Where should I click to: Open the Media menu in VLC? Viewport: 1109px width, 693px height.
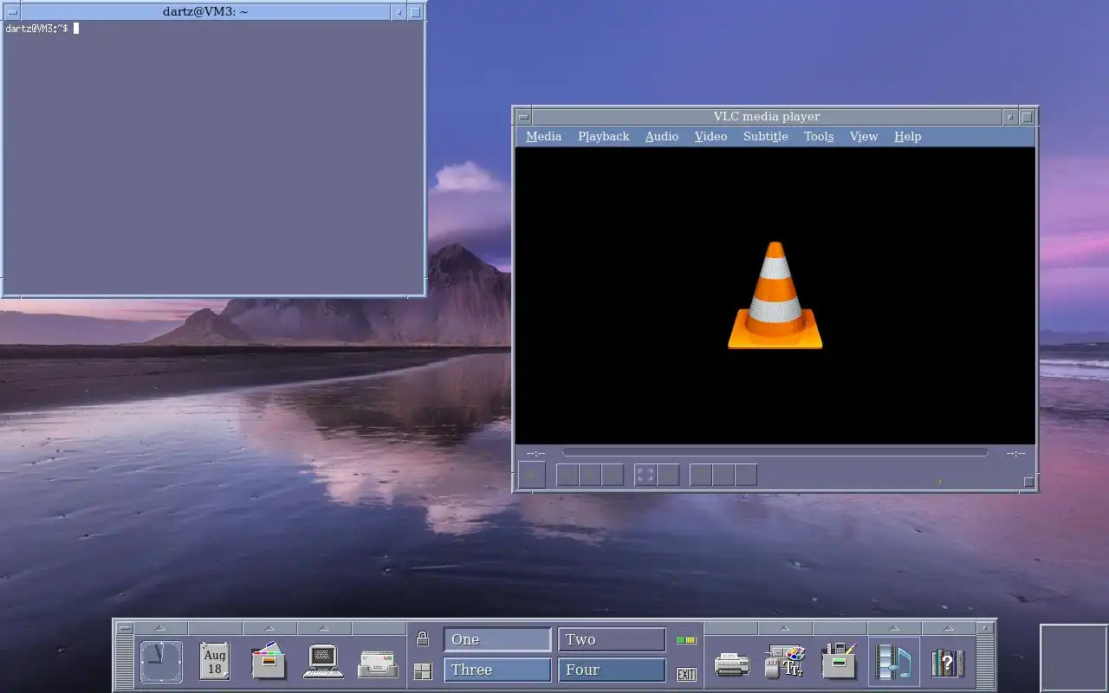coord(543,136)
